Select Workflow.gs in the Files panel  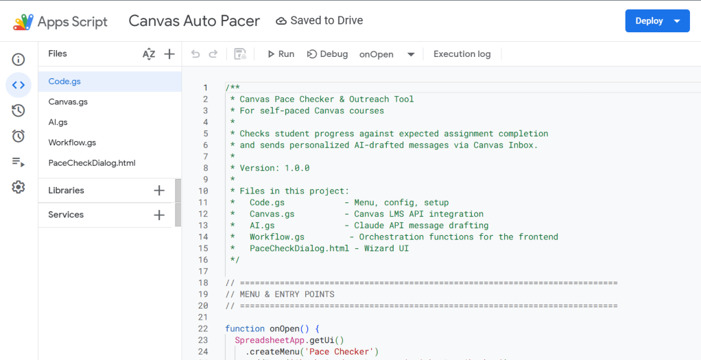72,143
